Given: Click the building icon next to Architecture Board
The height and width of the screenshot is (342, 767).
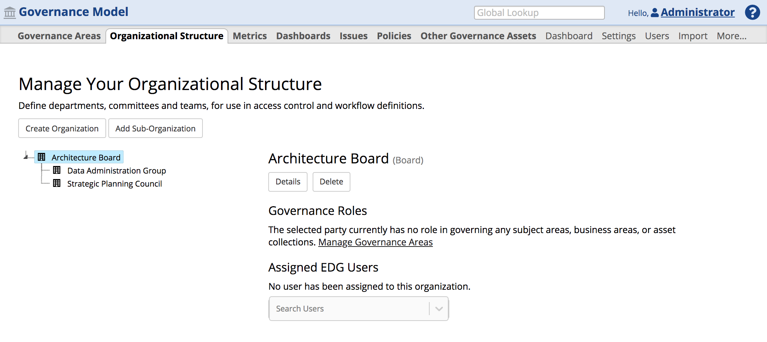Looking at the screenshot, I should (41, 157).
